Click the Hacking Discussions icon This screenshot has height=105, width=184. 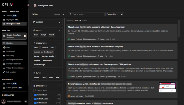pos(4,60)
